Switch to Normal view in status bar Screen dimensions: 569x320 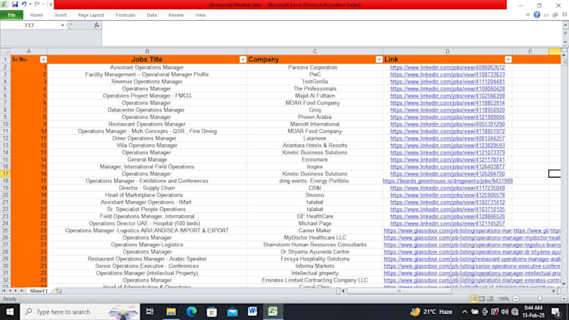474,298
